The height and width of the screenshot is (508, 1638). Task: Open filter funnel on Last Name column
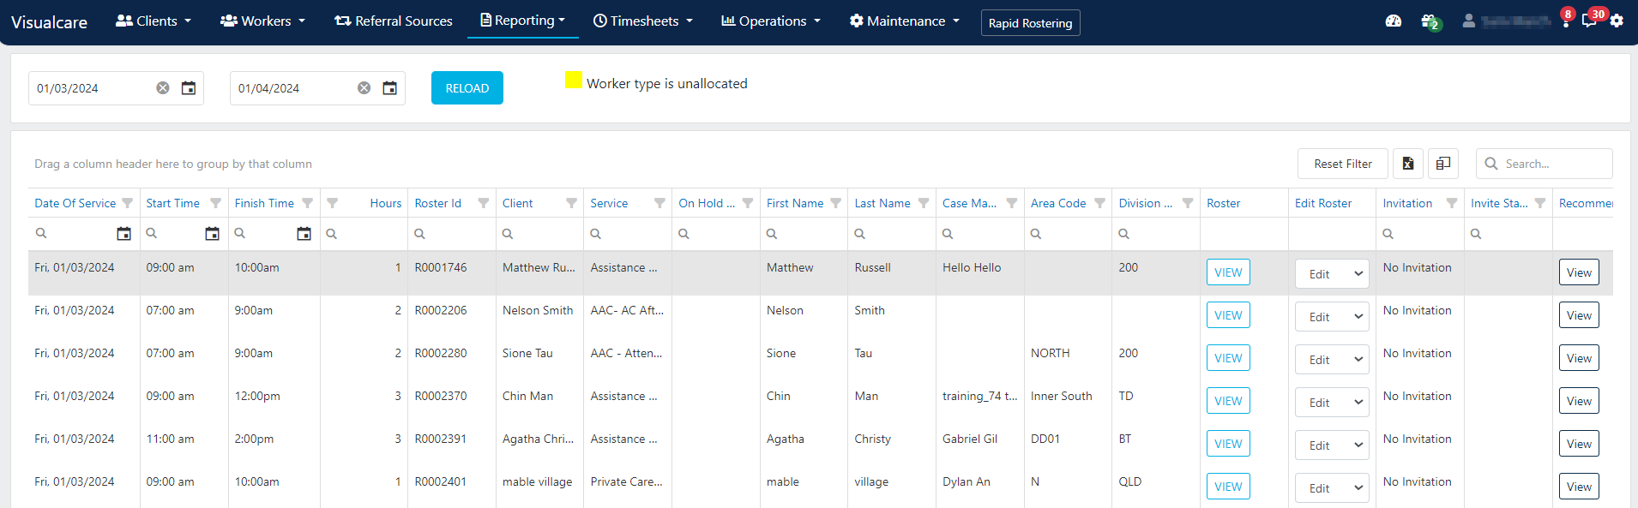[924, 203]
